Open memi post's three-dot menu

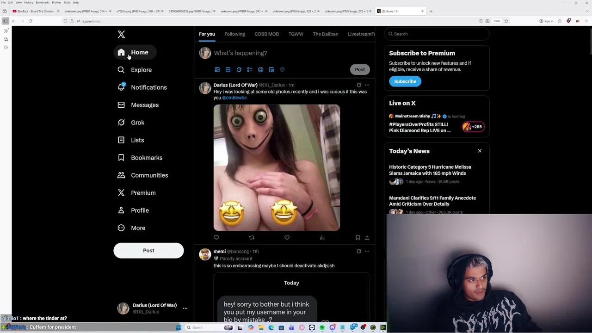[x=367, y=251]
